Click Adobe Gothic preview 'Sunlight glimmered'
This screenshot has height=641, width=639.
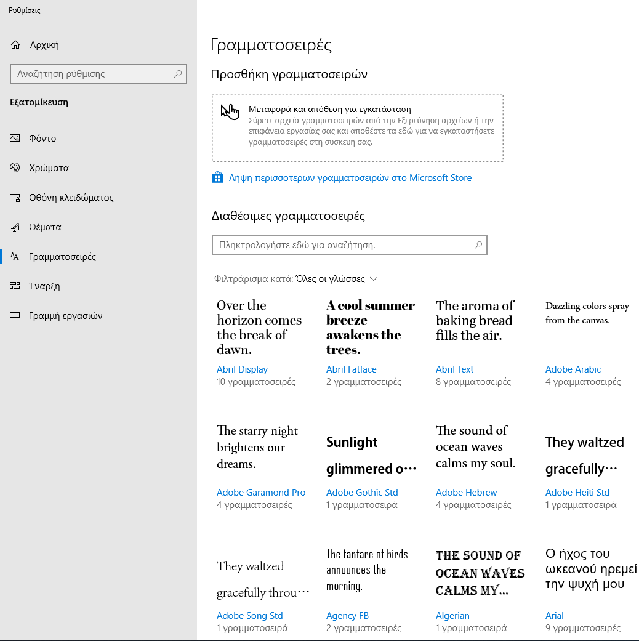point(371,456)
